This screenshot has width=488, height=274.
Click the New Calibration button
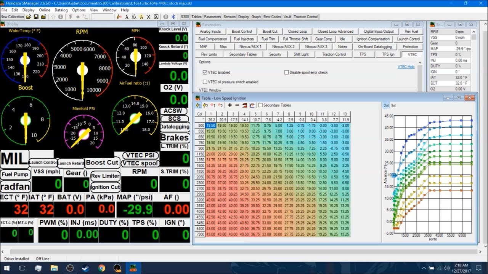pyautogui.click(x=12, y=17)
